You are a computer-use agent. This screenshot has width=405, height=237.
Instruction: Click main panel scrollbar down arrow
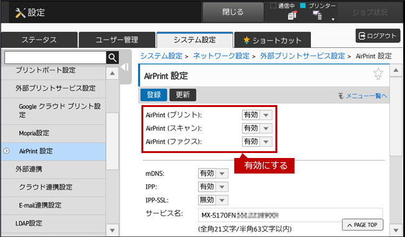(x=396, y=230)
